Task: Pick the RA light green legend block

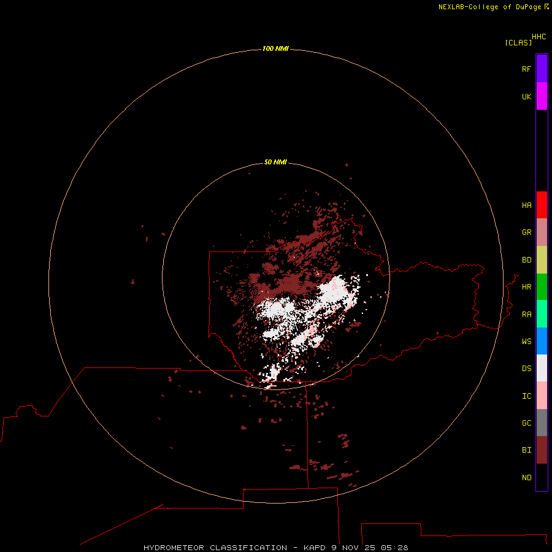Action: (542, 314)
